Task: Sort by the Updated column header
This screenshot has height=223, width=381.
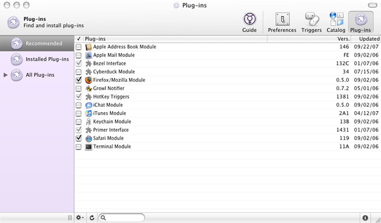Action: coord(366,39)
